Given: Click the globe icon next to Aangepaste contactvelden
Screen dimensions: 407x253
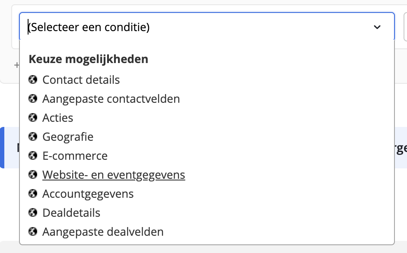Looking at the screenshot, I should [33, 98].
